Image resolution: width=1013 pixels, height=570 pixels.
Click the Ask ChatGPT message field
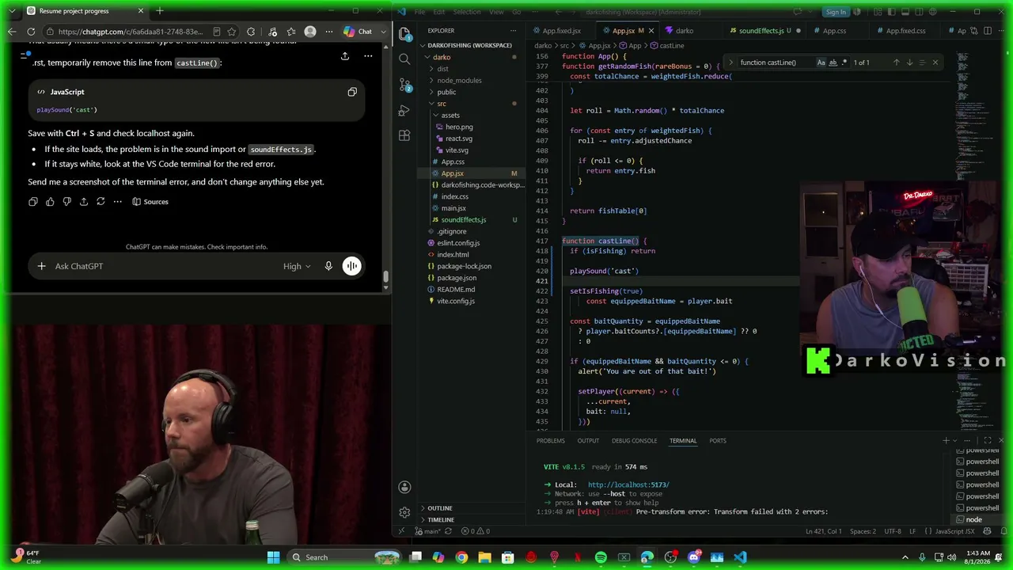165,266
